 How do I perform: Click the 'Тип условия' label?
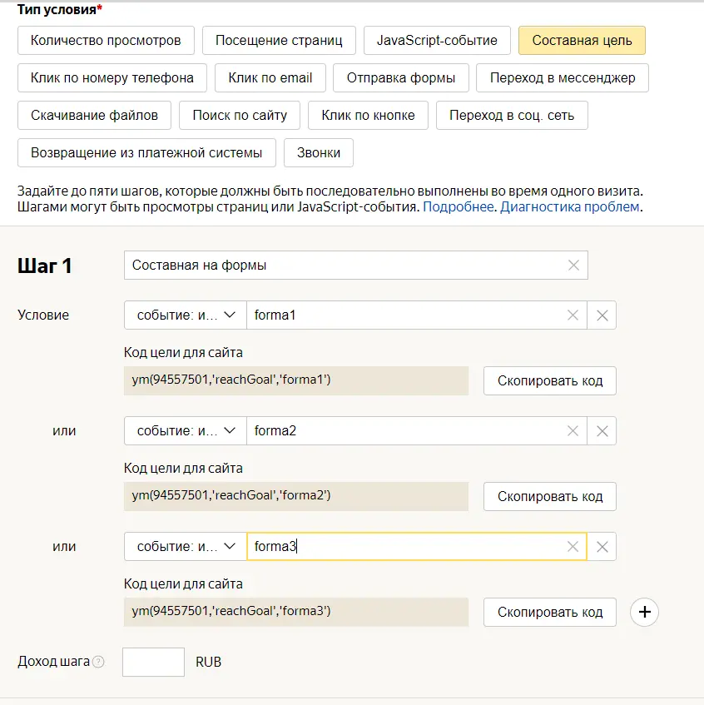pos(60,9)
